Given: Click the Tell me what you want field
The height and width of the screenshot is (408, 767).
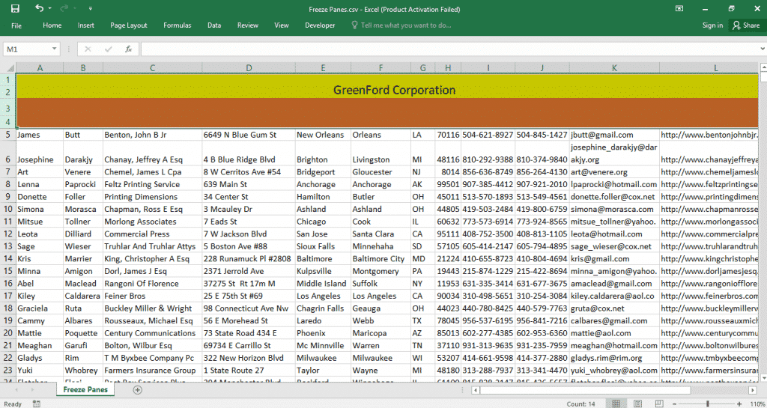Looking at the screenshot, I should [405, 25].
